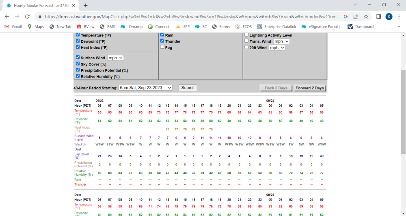Click the Submit button
Image resolution: width=406 pixels, height=216 pixels.
(x=188, y=88)
